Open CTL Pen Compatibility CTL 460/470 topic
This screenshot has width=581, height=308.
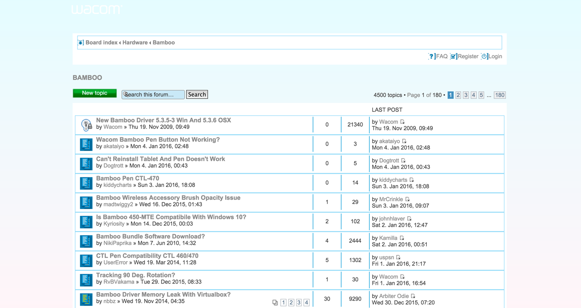(x=147, y=256)
